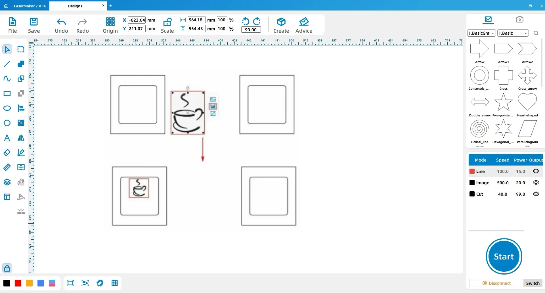
Task: Click the Y position input field
Action: point(137,28)
